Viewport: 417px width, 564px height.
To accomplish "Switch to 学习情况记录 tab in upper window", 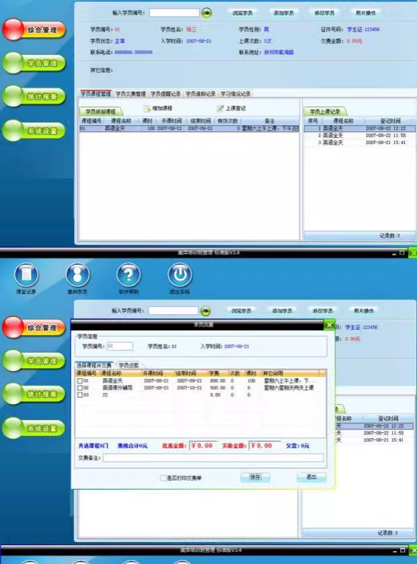I will coord(235,94).
